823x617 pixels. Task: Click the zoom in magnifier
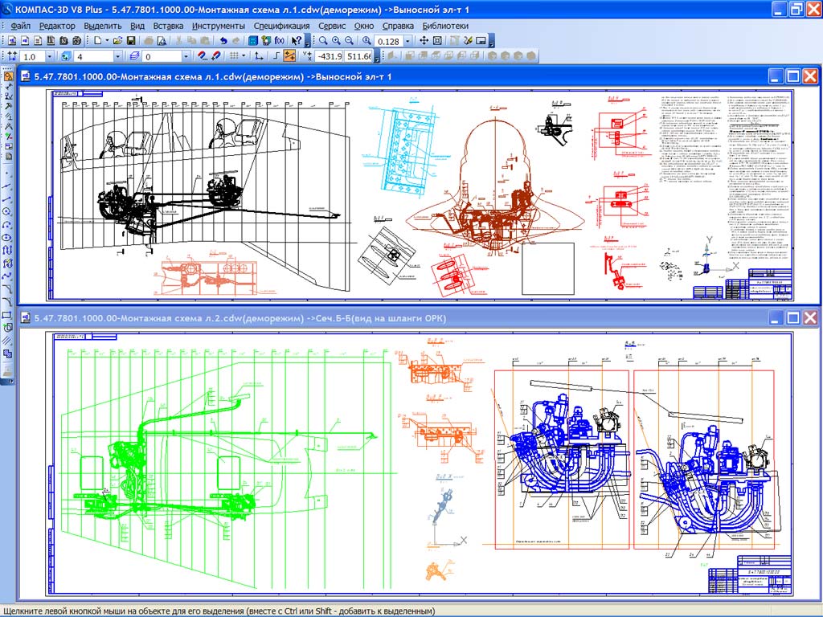[336, 40]
